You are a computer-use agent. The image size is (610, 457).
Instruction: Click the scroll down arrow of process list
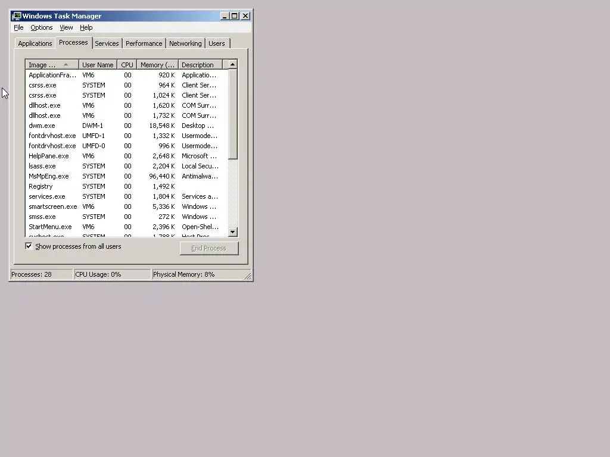[x=232, y=232]
